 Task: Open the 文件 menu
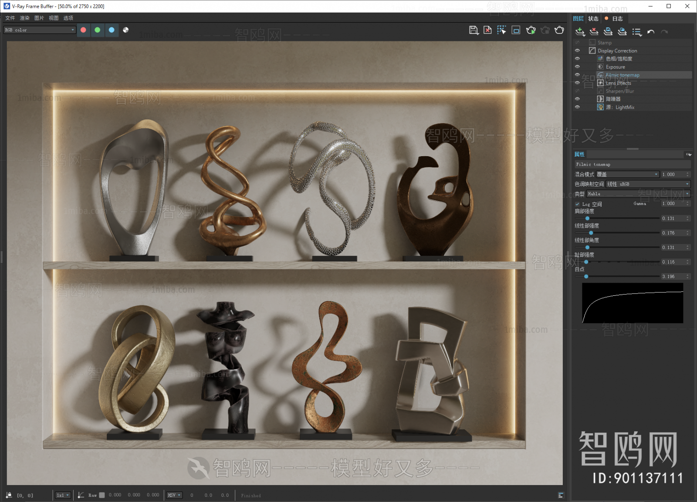(10, 18)
